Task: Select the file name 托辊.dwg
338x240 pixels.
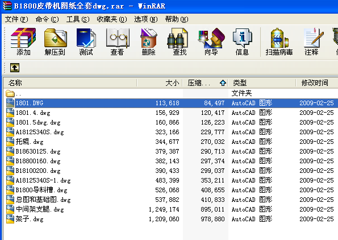Action: coord(30,142)
